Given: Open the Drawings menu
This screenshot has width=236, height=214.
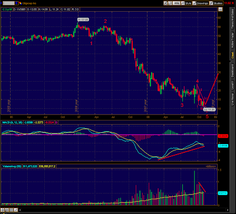Looking at the screenshot, I should pyautogui.click(x=201, y=3).
